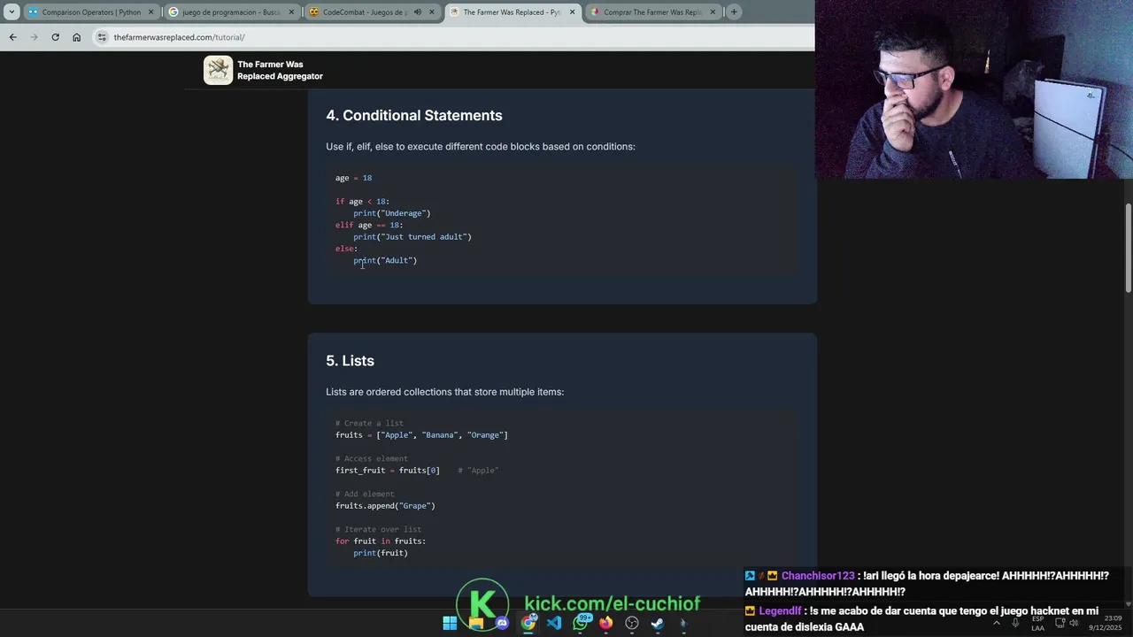The width and height of the screenshot is (1133, 637).
Task: Close the CodeCombat tab
Action: pyautogui.click(x=431, y=12)
